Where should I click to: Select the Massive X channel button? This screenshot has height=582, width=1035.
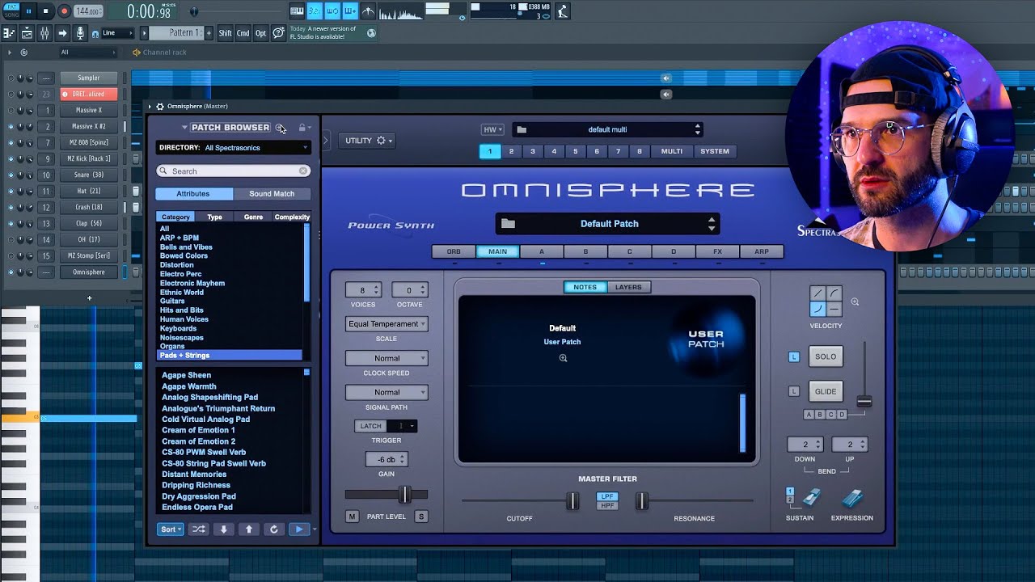coord(88,110)
